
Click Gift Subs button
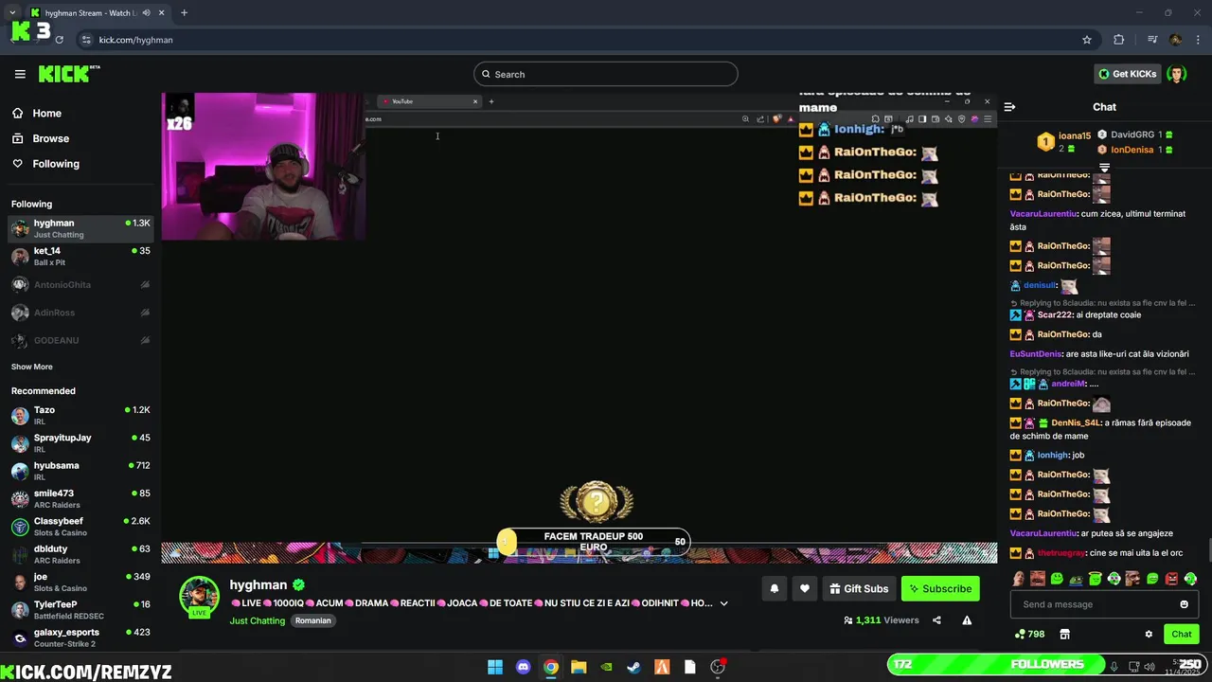pyautogui.click(x=859, y=588)
